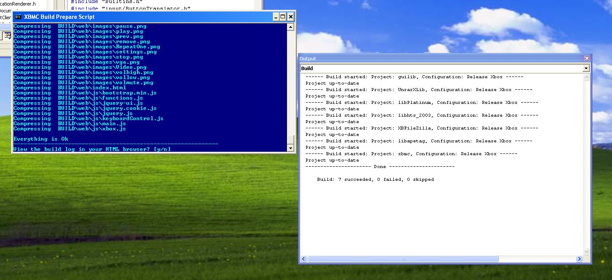Click the 'Everything is Ok' line

click(41, 139)
